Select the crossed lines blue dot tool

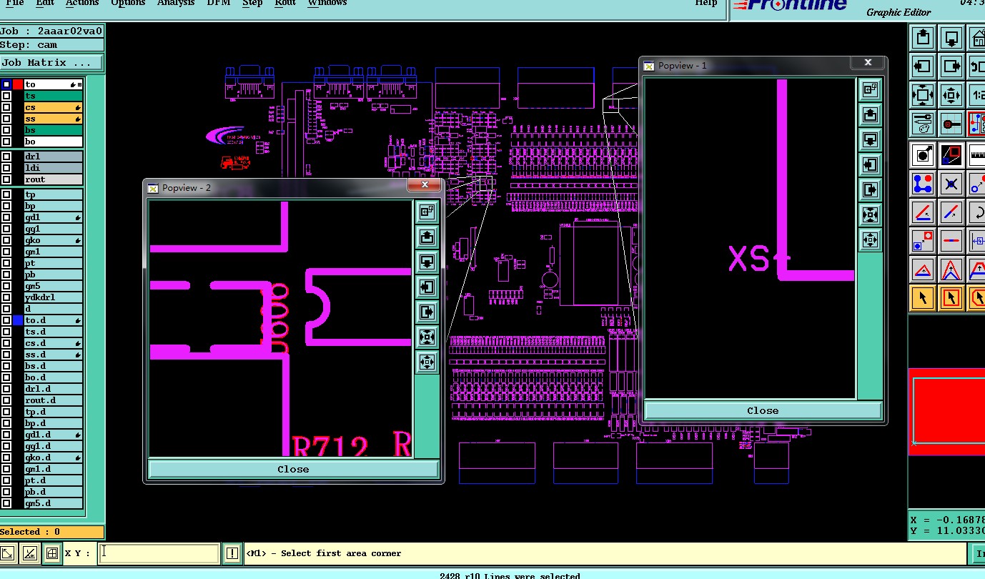pyautogui.click(x=951, y=184)
